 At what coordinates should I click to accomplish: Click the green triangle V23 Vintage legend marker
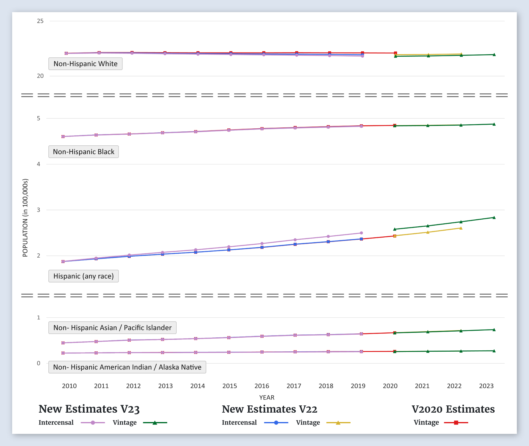point(155,423)
